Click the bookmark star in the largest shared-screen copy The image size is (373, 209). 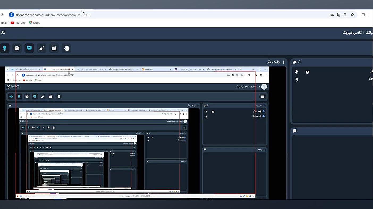click(241, 75)
